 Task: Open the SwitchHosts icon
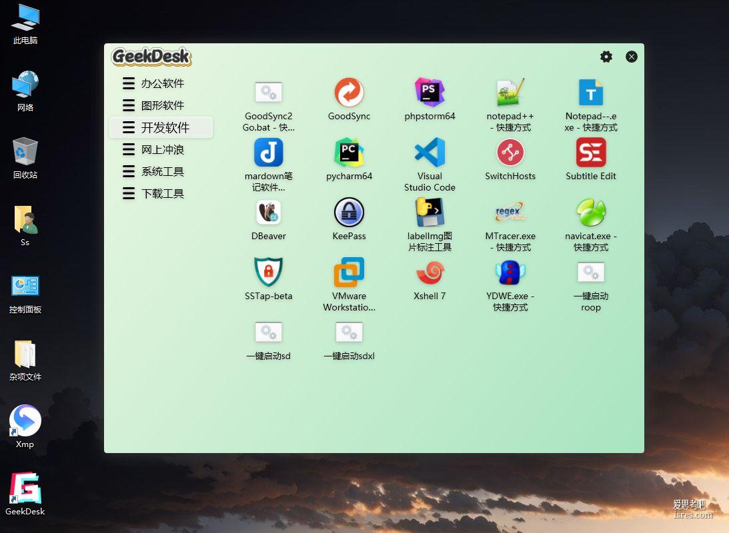(x=510, y=153)
